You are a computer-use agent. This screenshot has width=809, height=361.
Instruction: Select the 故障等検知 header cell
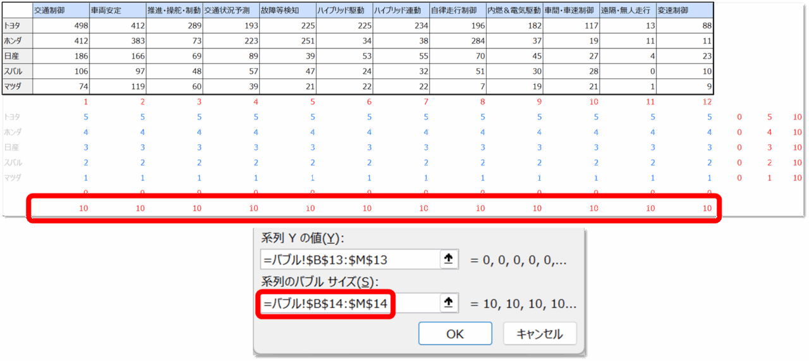point(288,10)
